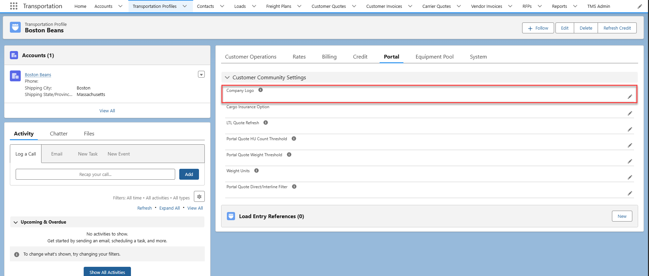Show help info for Weight Units
Image resolution: width=649 pixels, height=276 pixels.
click(x=256, y=171)
